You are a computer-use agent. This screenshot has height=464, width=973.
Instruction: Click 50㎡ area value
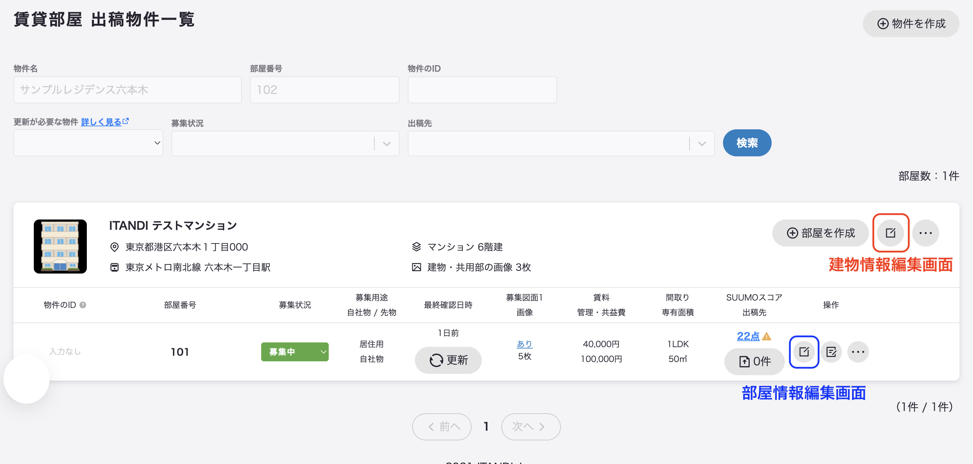click(678, 359)
